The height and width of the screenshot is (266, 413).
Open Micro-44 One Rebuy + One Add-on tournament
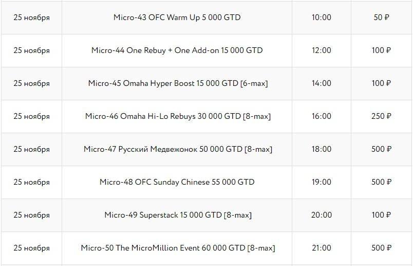tap(177, 50)
